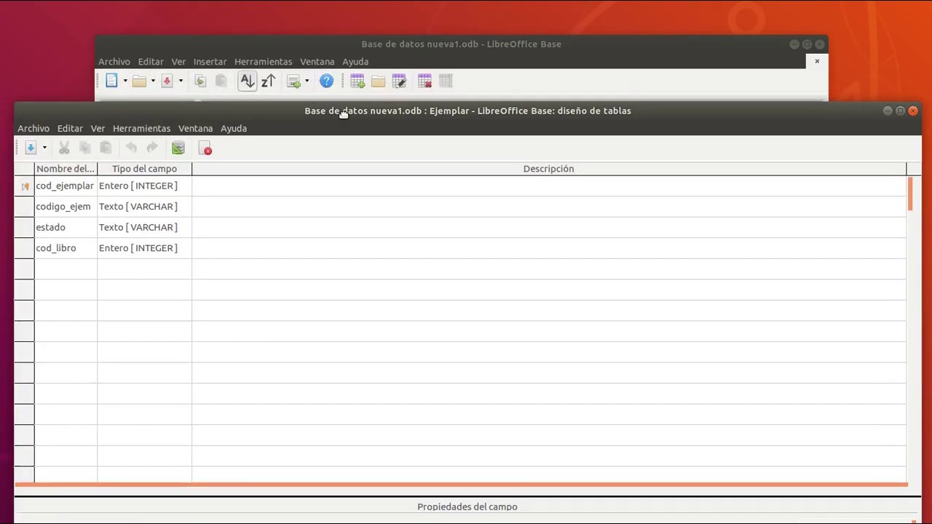Click the 'Descripción' column header
This screenshot has height=524, width=932.
(549, 169)
